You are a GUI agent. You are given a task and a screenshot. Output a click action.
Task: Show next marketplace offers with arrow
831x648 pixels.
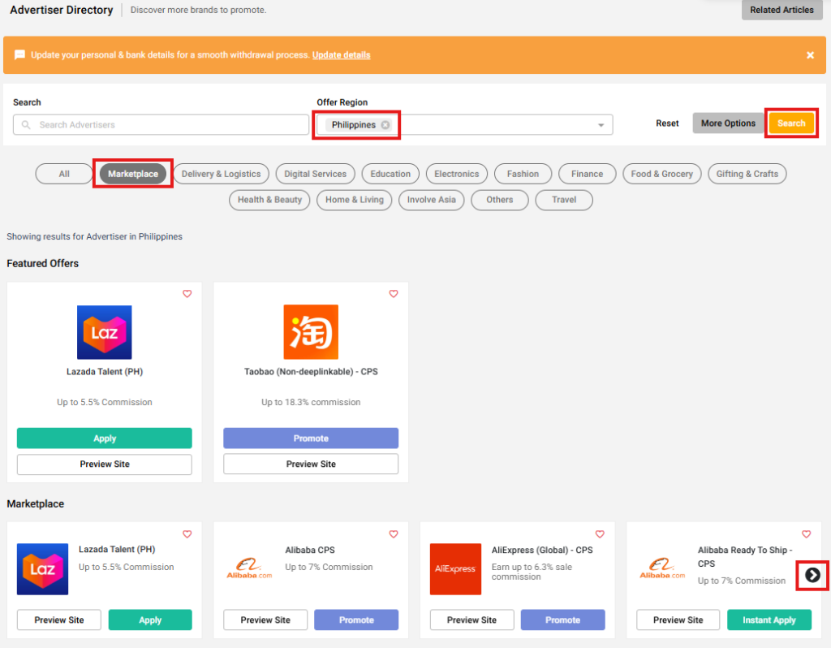pos(812,575)
